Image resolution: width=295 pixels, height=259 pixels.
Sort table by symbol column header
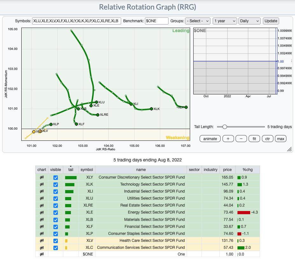coord(87,170)
